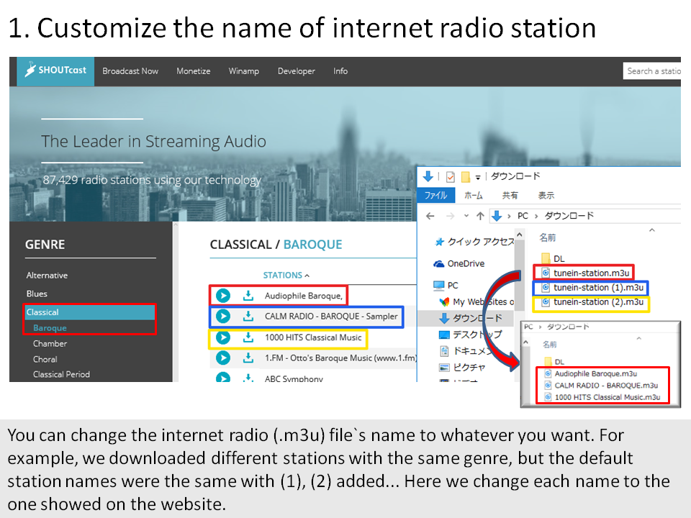
Task: Click 1.FM - Otto's Baroque Music name
Action: coord(340,358)
